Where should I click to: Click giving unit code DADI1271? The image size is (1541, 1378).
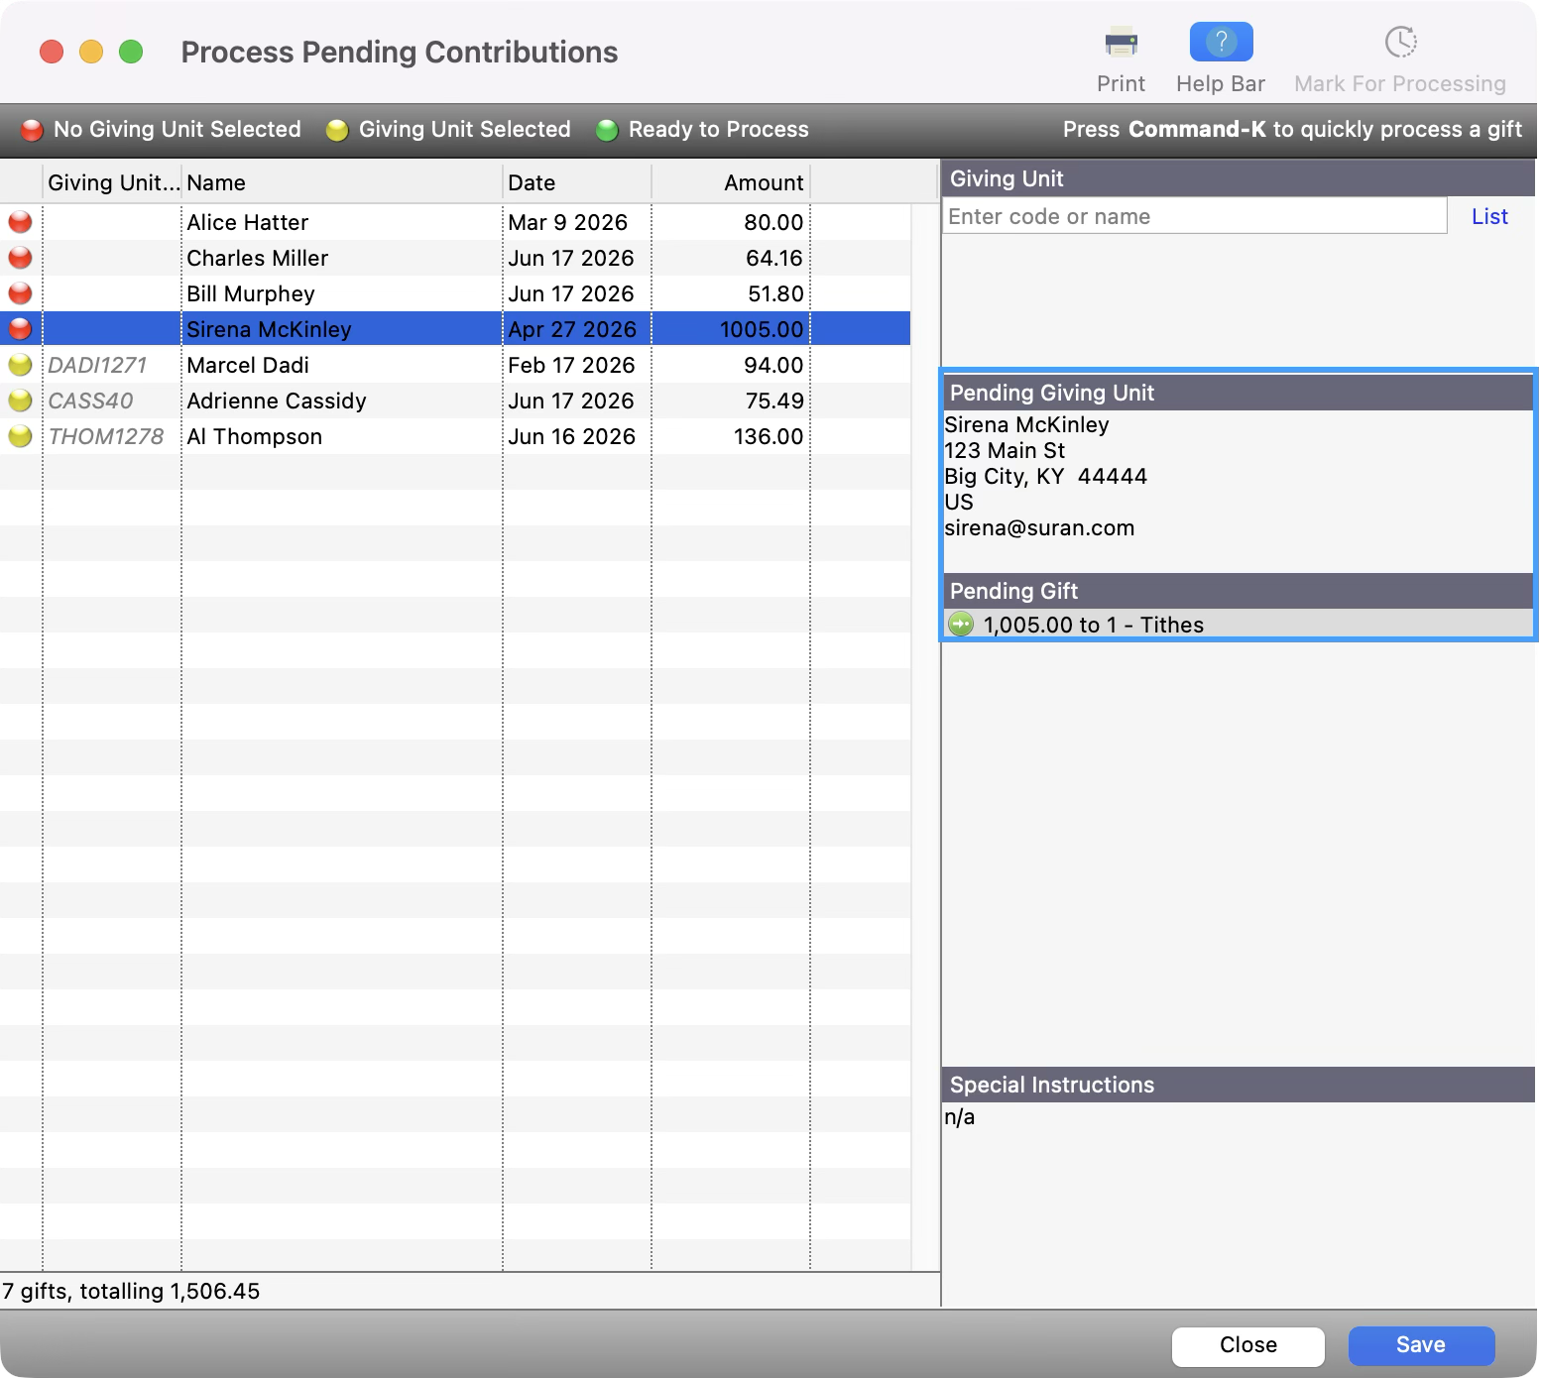tap(97, 365)
